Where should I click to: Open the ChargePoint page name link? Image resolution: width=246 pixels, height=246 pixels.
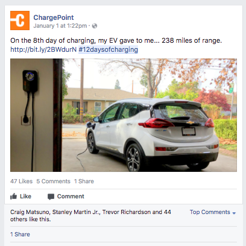(54, 17)
